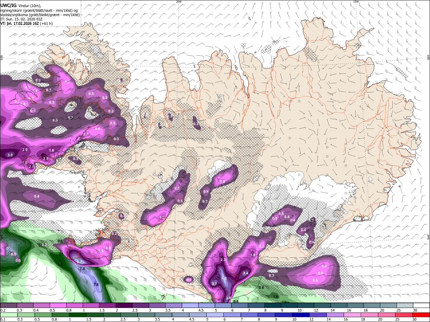This screenshot has height=322, width=430.
Task: Click the '15W' longitude label on the top edge
Action: (x=356, y=2)
